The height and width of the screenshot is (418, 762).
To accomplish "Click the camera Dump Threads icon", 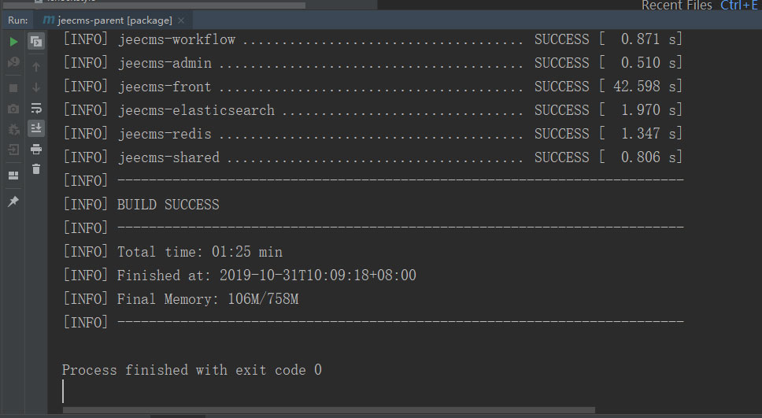I will pyautogui.click(x=13, y=109).
